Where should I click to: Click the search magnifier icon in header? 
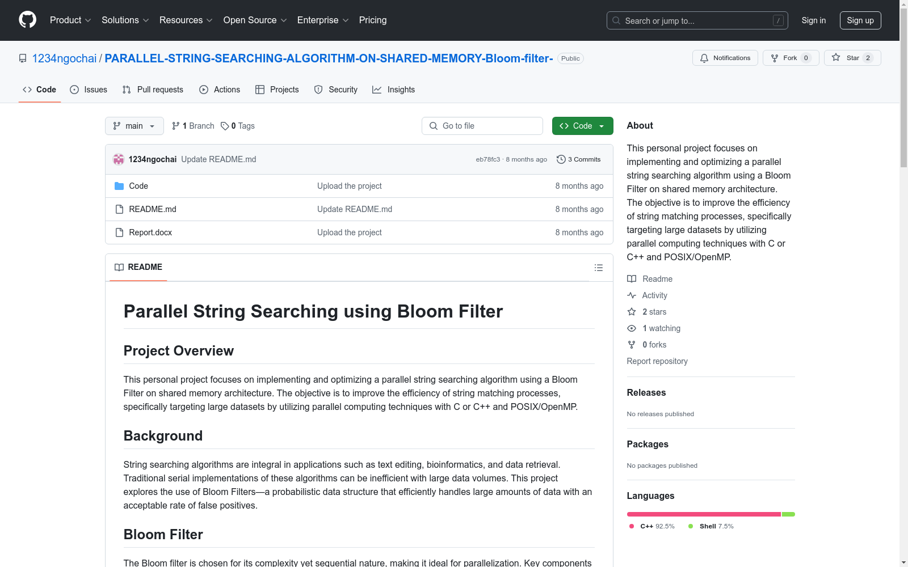616,20
